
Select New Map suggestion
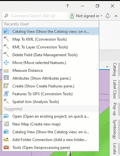(x=51, y=124)
